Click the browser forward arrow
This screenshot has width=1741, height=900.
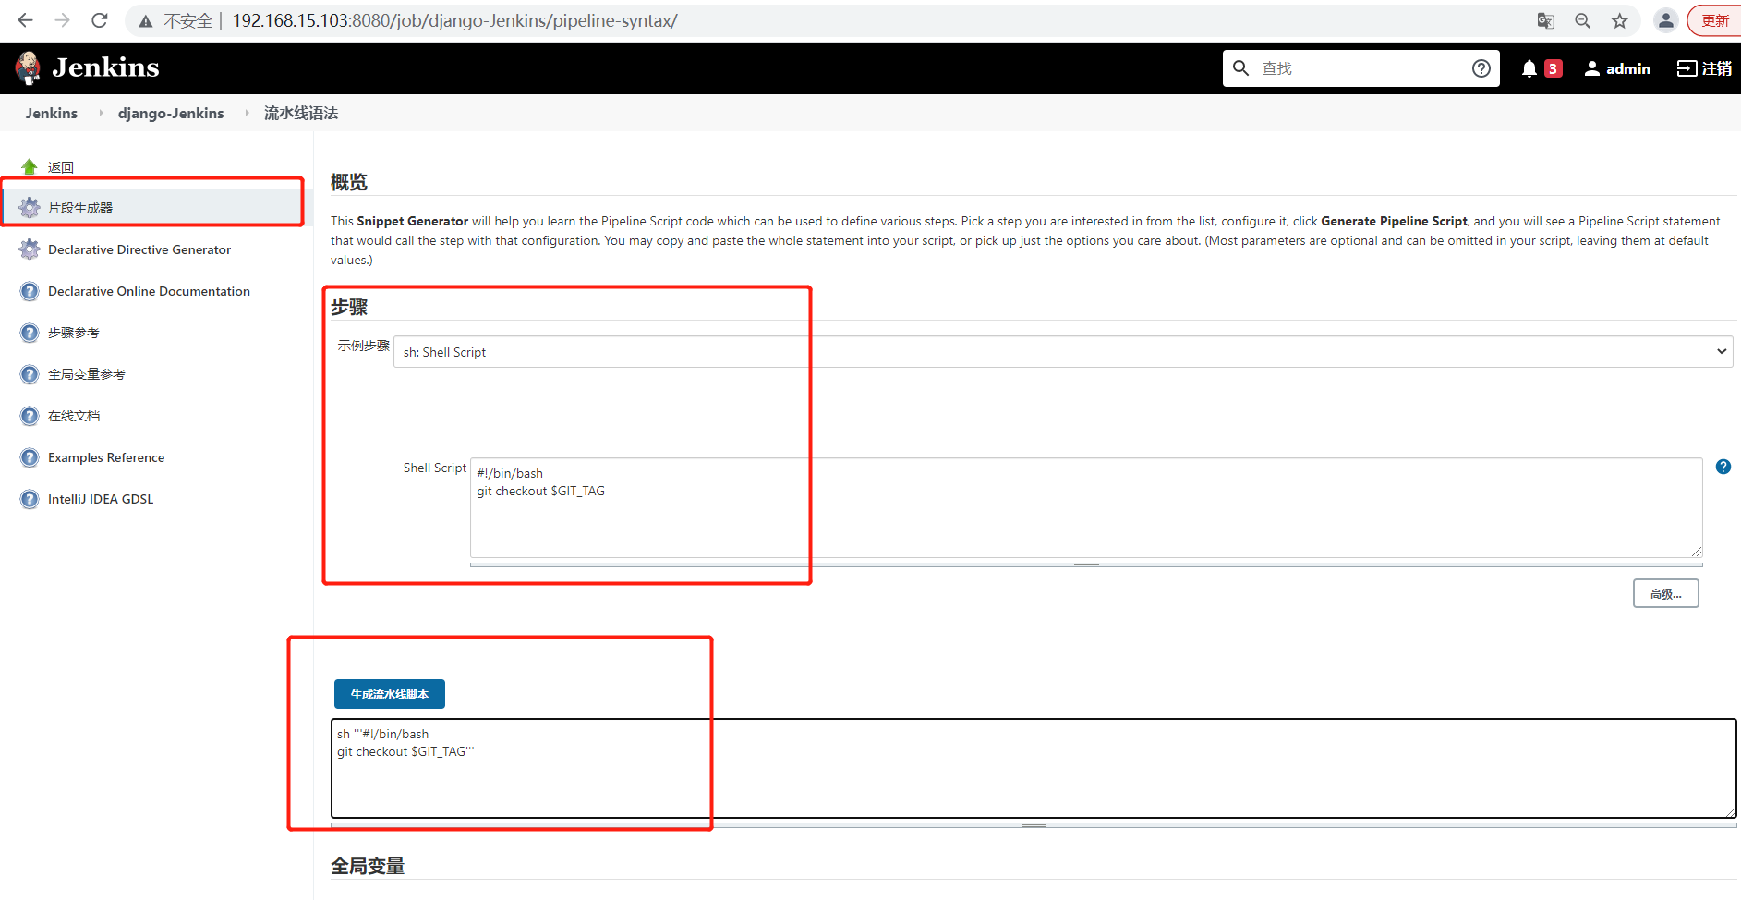coord(62,20)
